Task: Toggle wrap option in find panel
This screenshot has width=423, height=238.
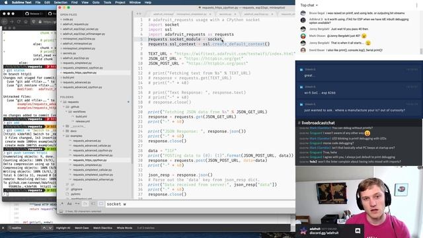Action: click(85, 204)
